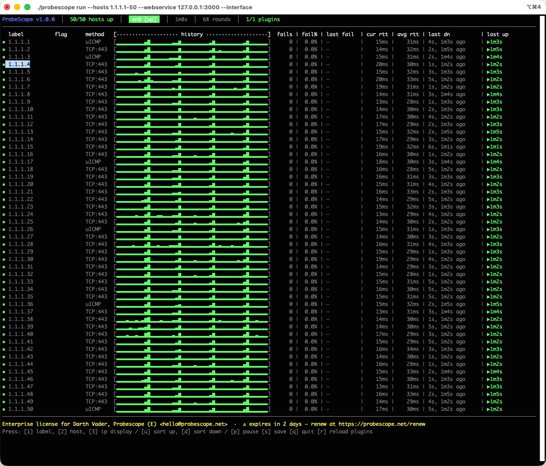Click the [s] save hint
Image resolution: width=546 pixels, height=466 pixels.
point(274,432)
